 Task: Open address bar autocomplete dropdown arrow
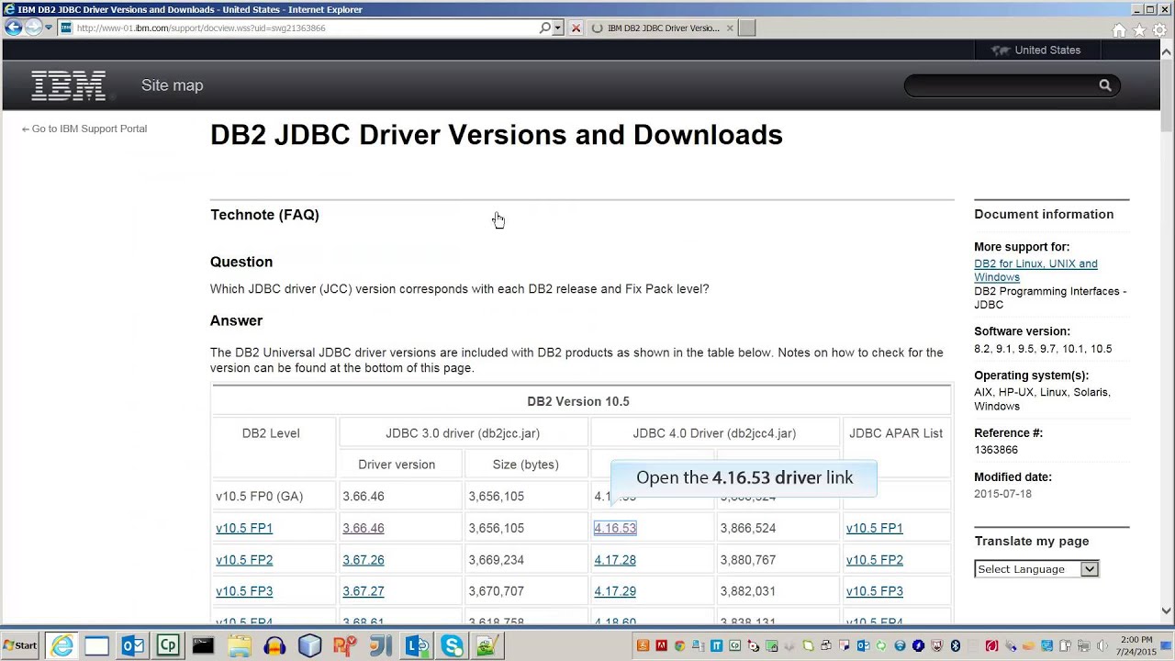(557, 28)
